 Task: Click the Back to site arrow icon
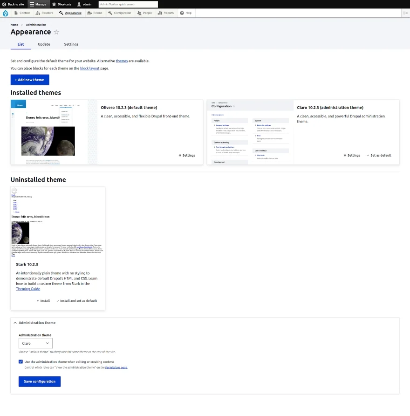[4, 4]
